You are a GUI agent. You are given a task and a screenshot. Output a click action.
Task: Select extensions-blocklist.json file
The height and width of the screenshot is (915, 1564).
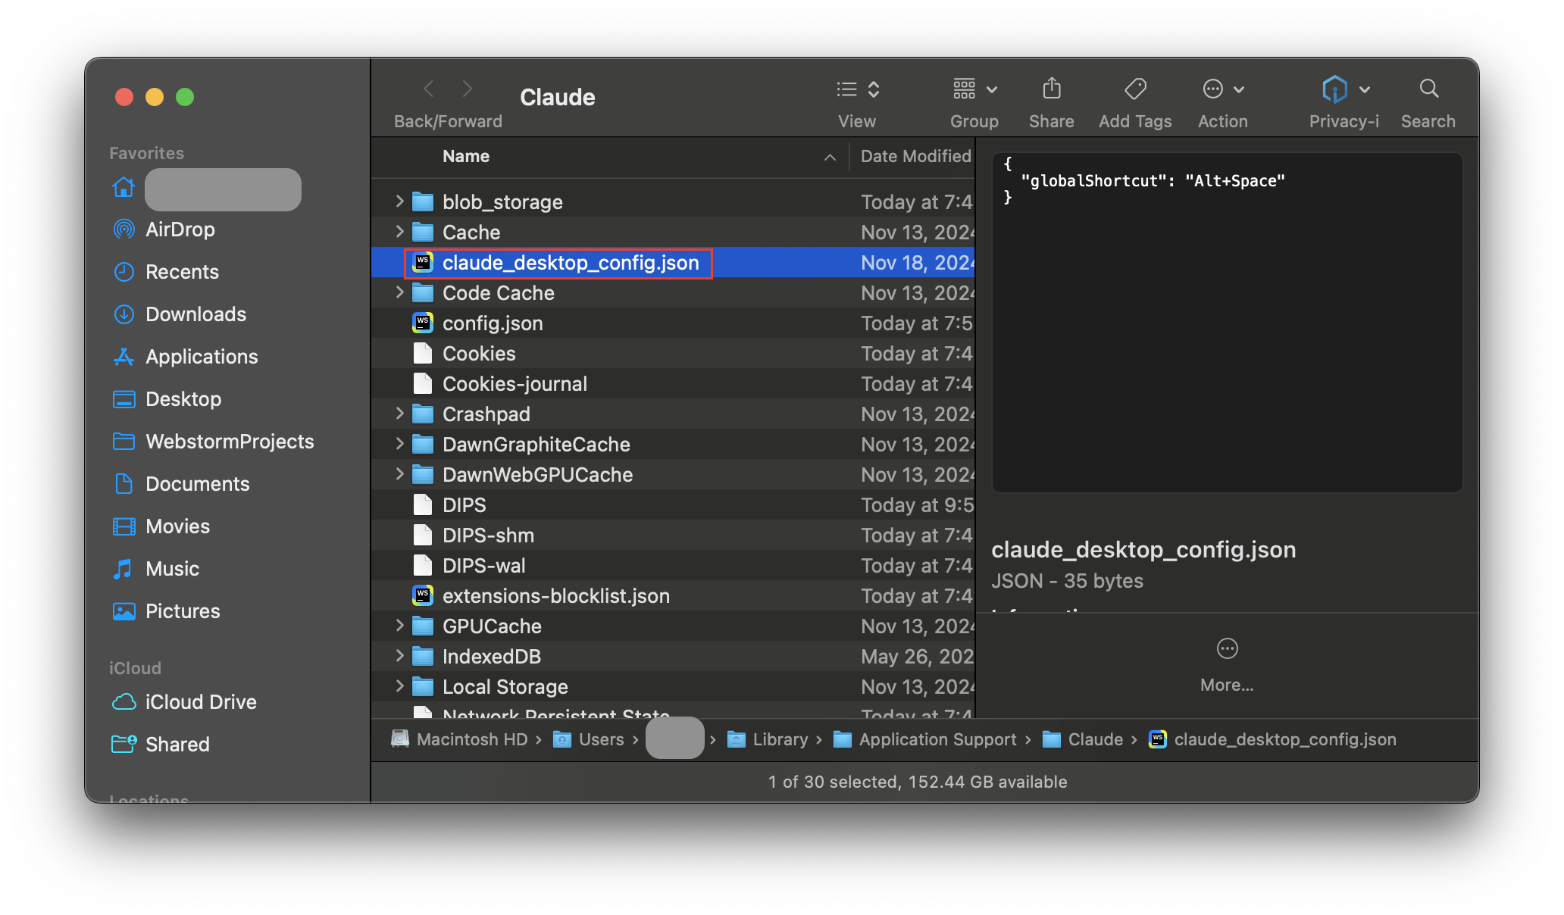[x=555, y=596]
